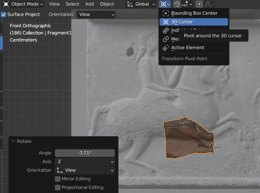This screenshot has height=193, width=260.
Task: Uncheck the Surface Project checkbox
Action: (x=4, y=14)
